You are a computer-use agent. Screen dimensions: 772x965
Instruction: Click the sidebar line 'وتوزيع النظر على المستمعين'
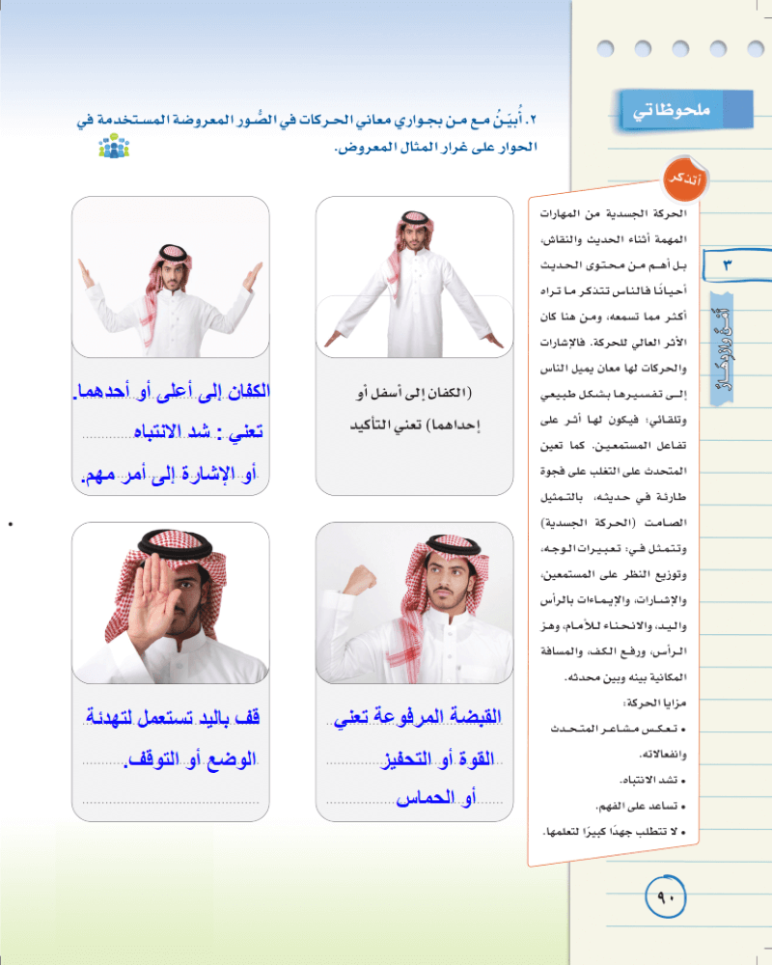pyautogui.click(x=613, y=574)
